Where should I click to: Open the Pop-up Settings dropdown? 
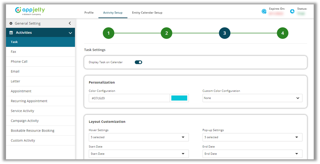click(252, 137)
